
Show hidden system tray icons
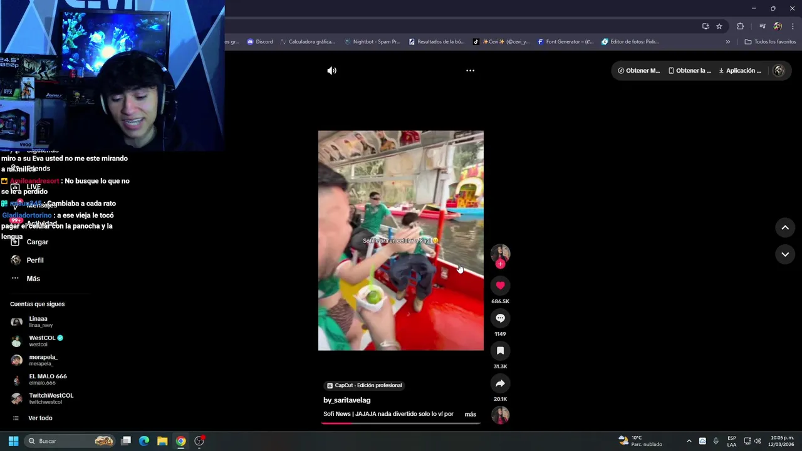689,441
